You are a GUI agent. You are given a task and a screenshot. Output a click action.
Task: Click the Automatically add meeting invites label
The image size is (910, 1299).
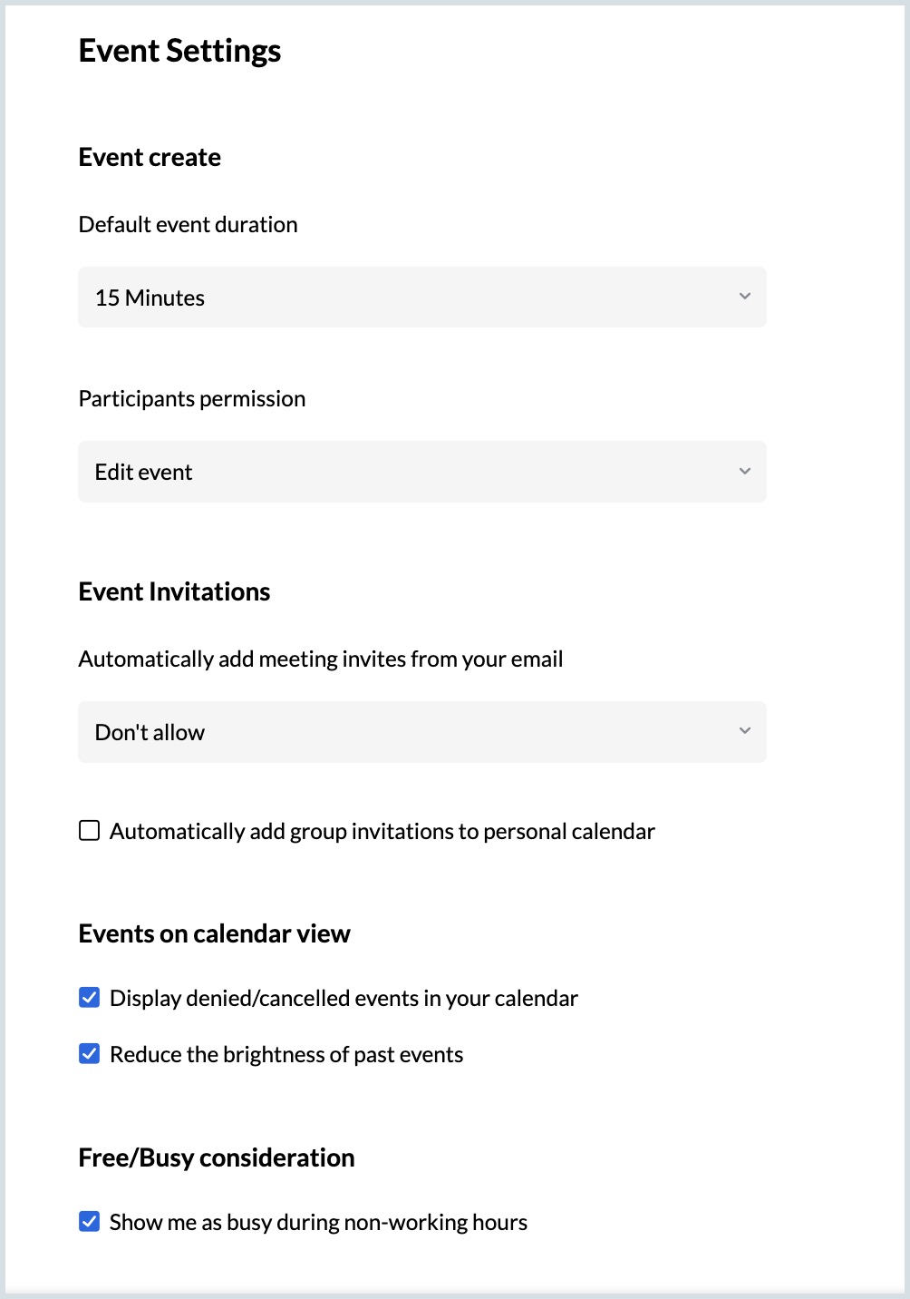coord(321,659)
